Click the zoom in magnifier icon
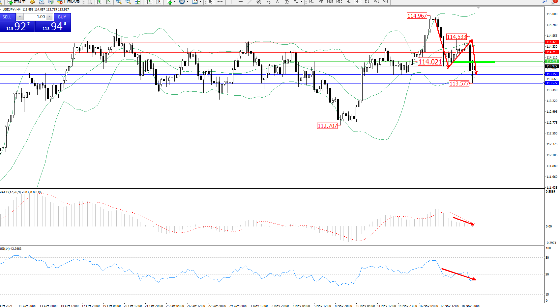 [119, 2]
